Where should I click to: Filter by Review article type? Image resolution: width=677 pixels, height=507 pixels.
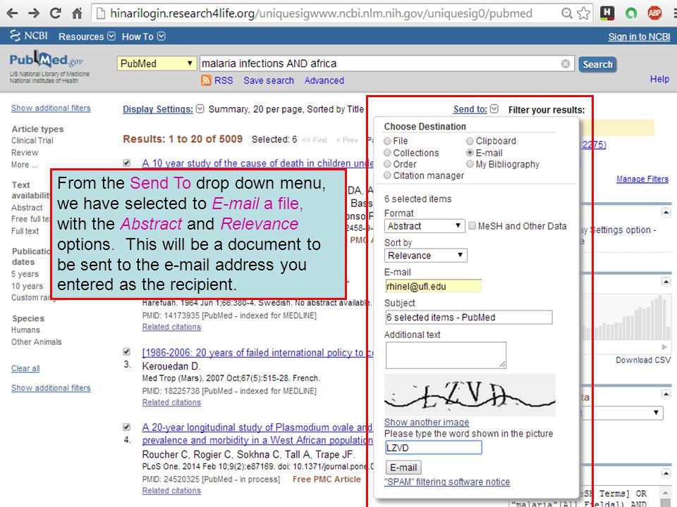pyautogui.click(x=25, y=153)
